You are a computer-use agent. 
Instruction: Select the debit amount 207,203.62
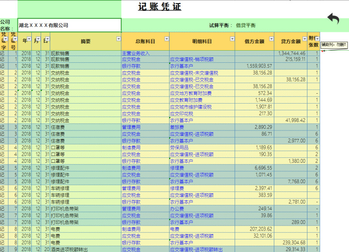tap(255, 229)
